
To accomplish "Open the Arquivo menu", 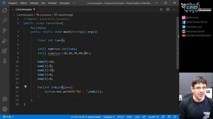I will (x=13, y=3).
